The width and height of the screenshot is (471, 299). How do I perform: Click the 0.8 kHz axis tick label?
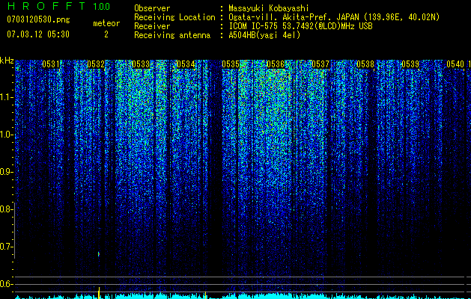pyautogui.click(x=6, y=209)
